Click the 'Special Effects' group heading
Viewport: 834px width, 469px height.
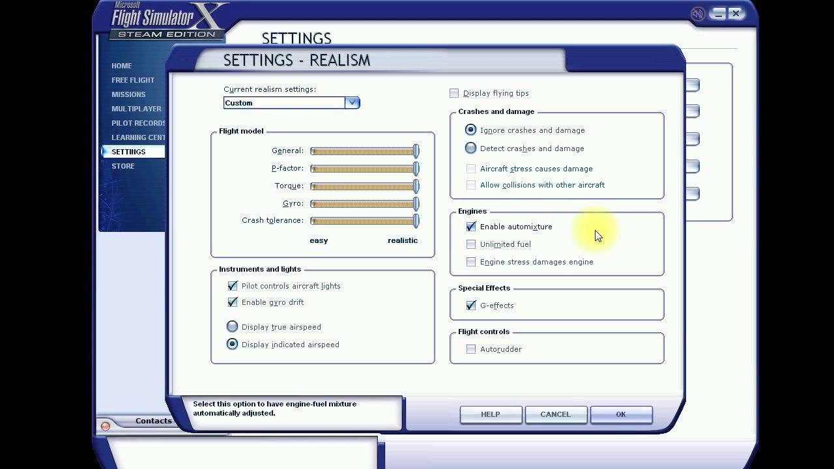point(484,288)
